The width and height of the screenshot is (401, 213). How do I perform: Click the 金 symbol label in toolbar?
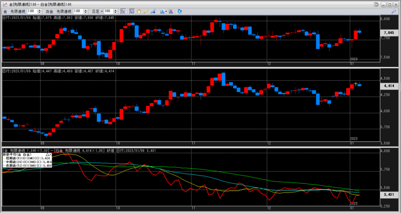click(x=5, y=11)
